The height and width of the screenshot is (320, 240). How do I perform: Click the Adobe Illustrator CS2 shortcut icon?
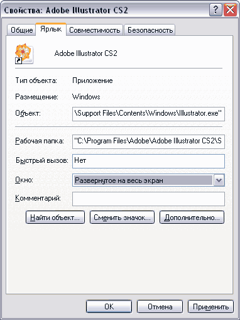click(x=24, y=54)
